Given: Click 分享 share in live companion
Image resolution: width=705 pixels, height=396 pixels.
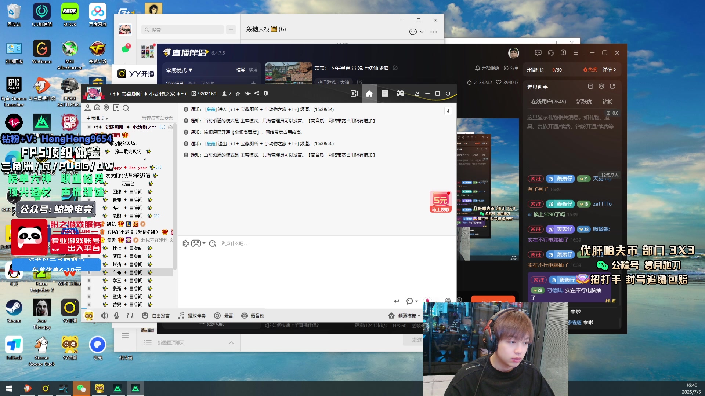Looking at the screenshot, I should 511,68.
